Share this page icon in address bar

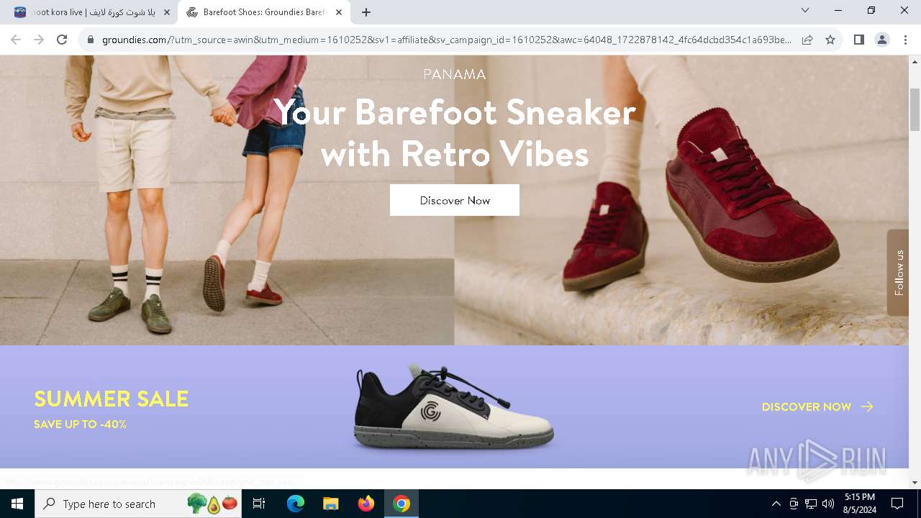[807, 40]
